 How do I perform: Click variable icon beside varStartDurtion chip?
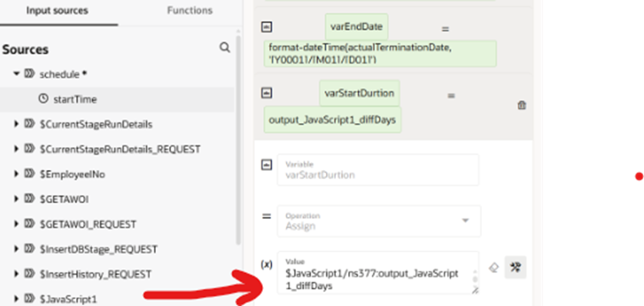coord(267,93)
